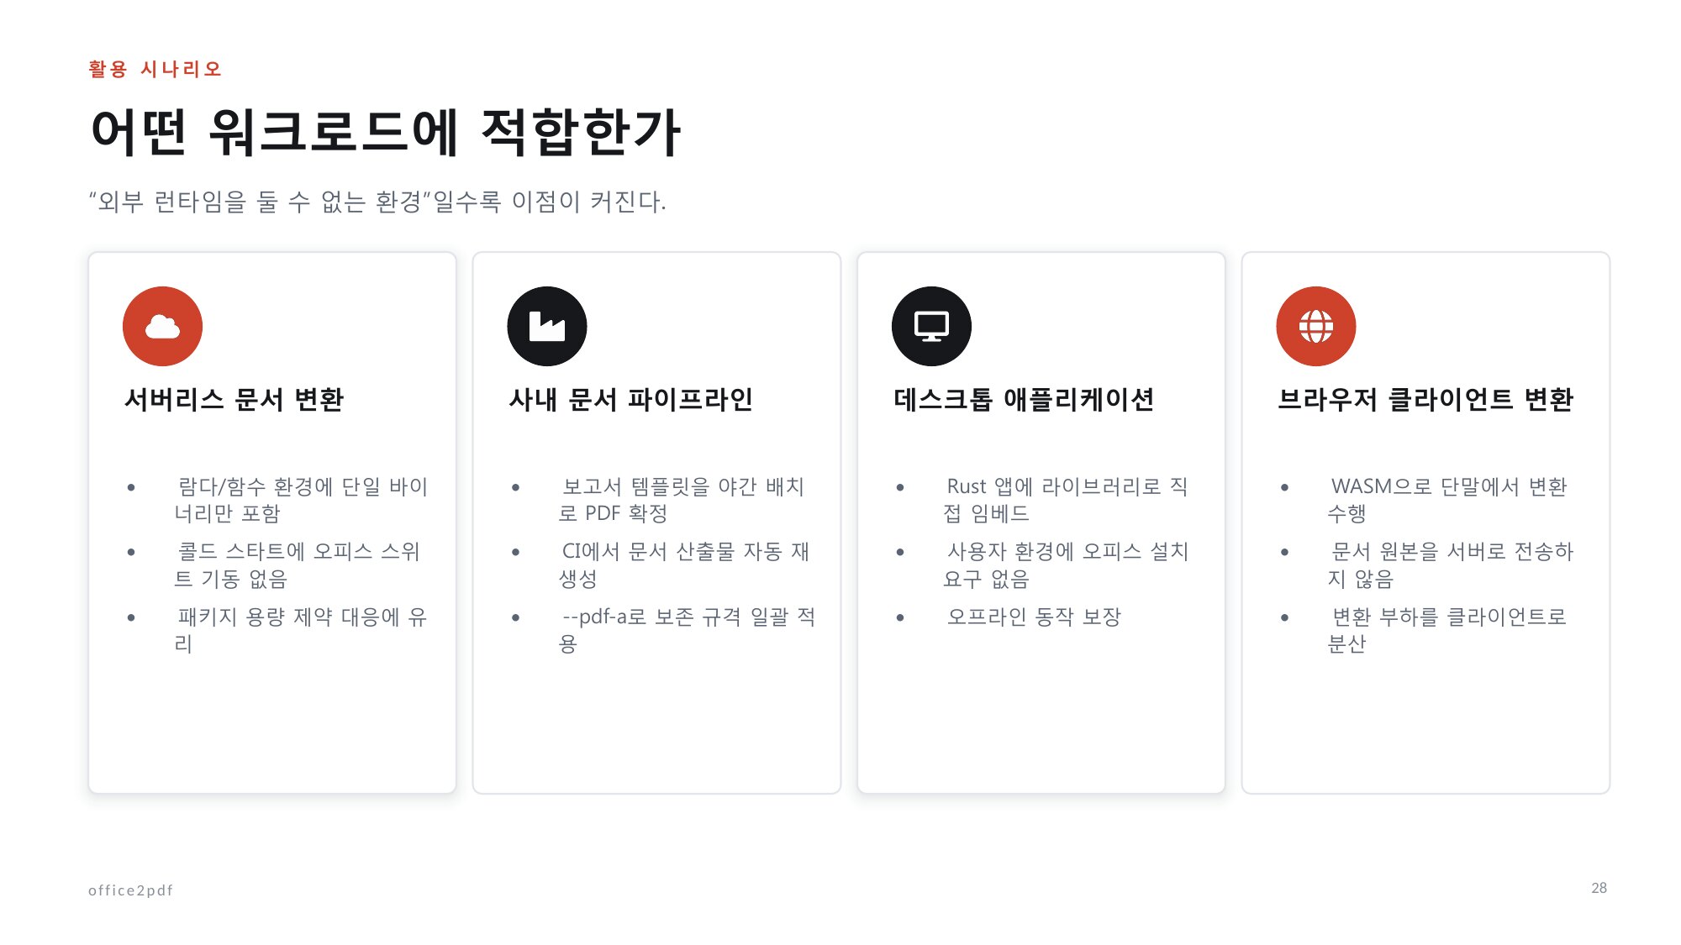Click the page number 28
The width and height of the screenshot is (1681, 945).
(x=1599, y=888)
